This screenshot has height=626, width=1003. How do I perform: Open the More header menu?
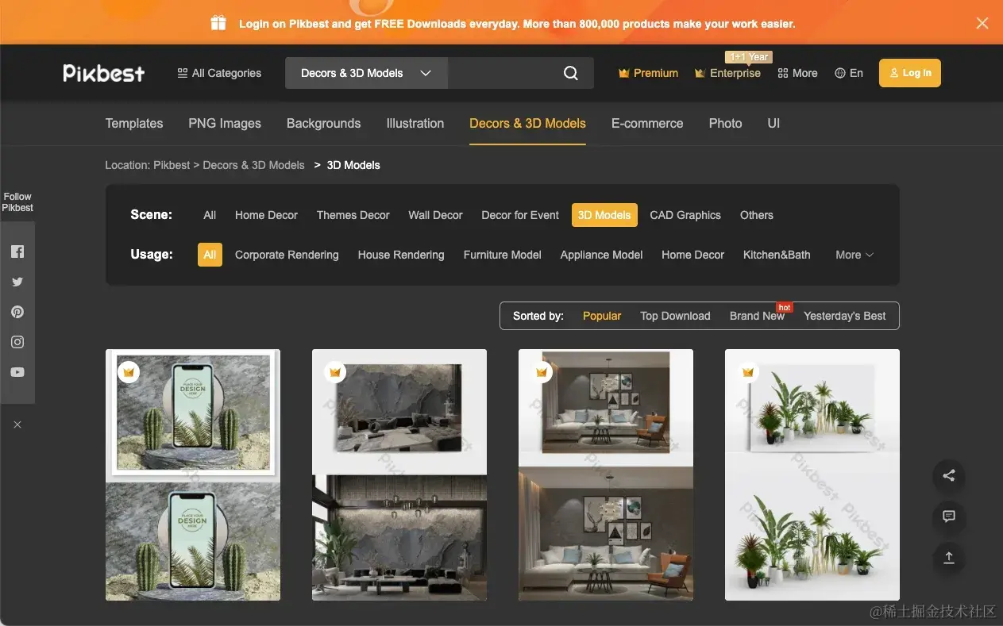pos(797,73)
